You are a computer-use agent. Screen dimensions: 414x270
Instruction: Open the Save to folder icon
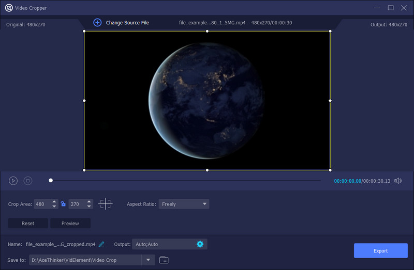coord(164,260)
